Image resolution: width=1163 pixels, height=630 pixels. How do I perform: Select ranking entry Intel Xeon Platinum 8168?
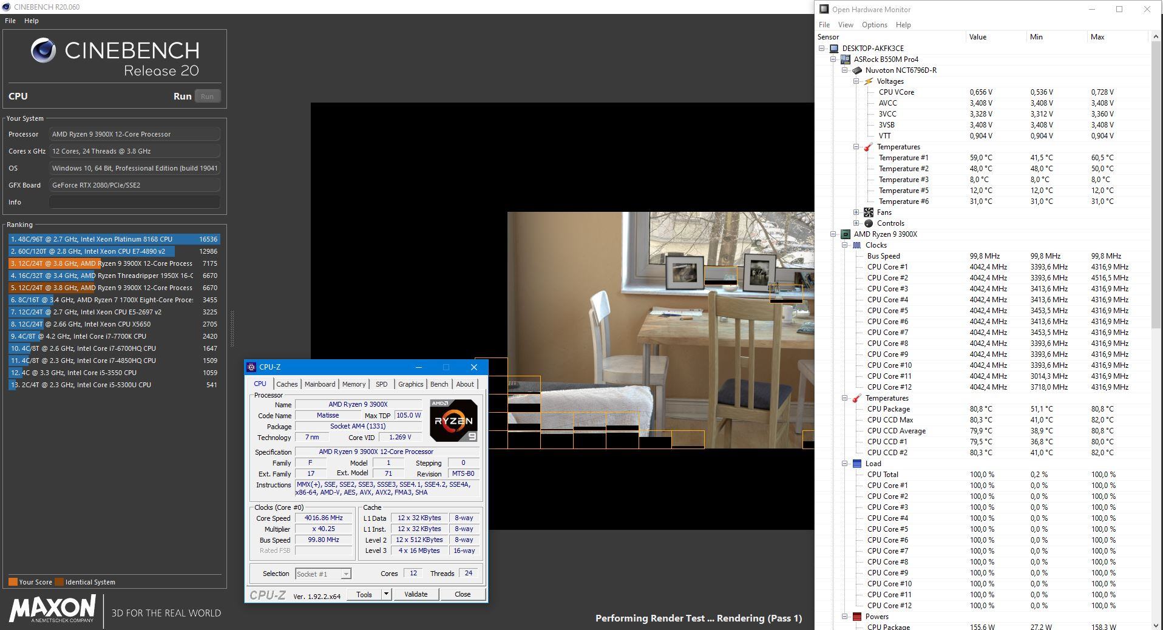coord(114,239)
